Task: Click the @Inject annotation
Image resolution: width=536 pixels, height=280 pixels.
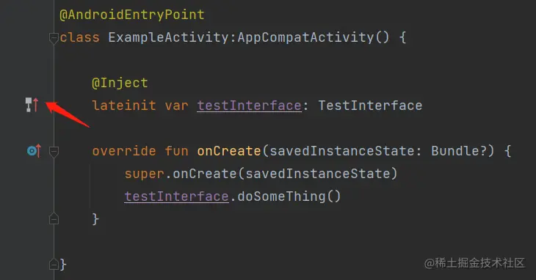Action: tap(120, 83)
